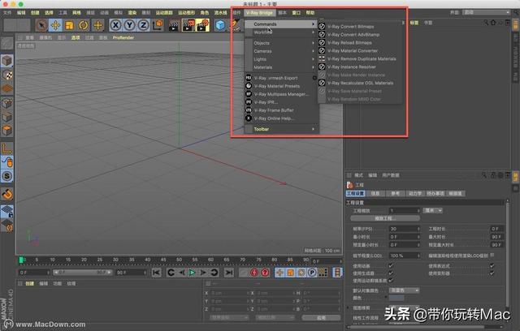
Task: Run V-Ray Remove Duplicate Materials
Action: 360,58
